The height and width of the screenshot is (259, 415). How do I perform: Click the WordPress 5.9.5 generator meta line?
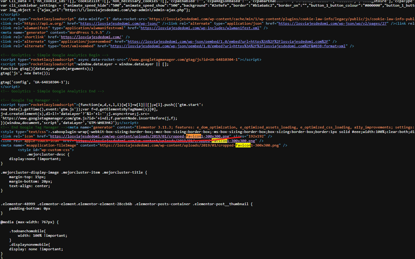(55, 32)
